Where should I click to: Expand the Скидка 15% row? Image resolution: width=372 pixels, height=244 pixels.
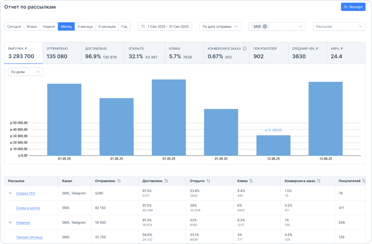coord(10,193)
